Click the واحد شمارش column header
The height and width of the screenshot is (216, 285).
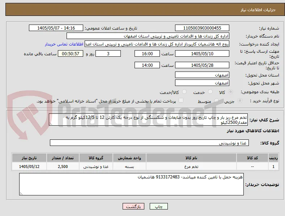129,158
